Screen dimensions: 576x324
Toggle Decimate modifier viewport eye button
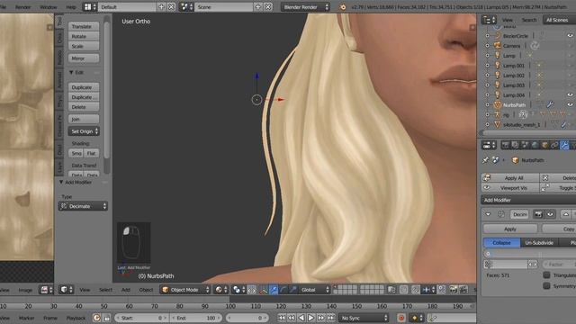point(550,214)
